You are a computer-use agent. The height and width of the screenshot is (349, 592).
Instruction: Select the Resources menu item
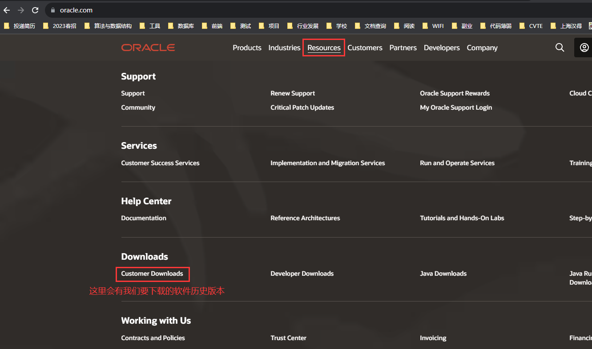(324, 48)
